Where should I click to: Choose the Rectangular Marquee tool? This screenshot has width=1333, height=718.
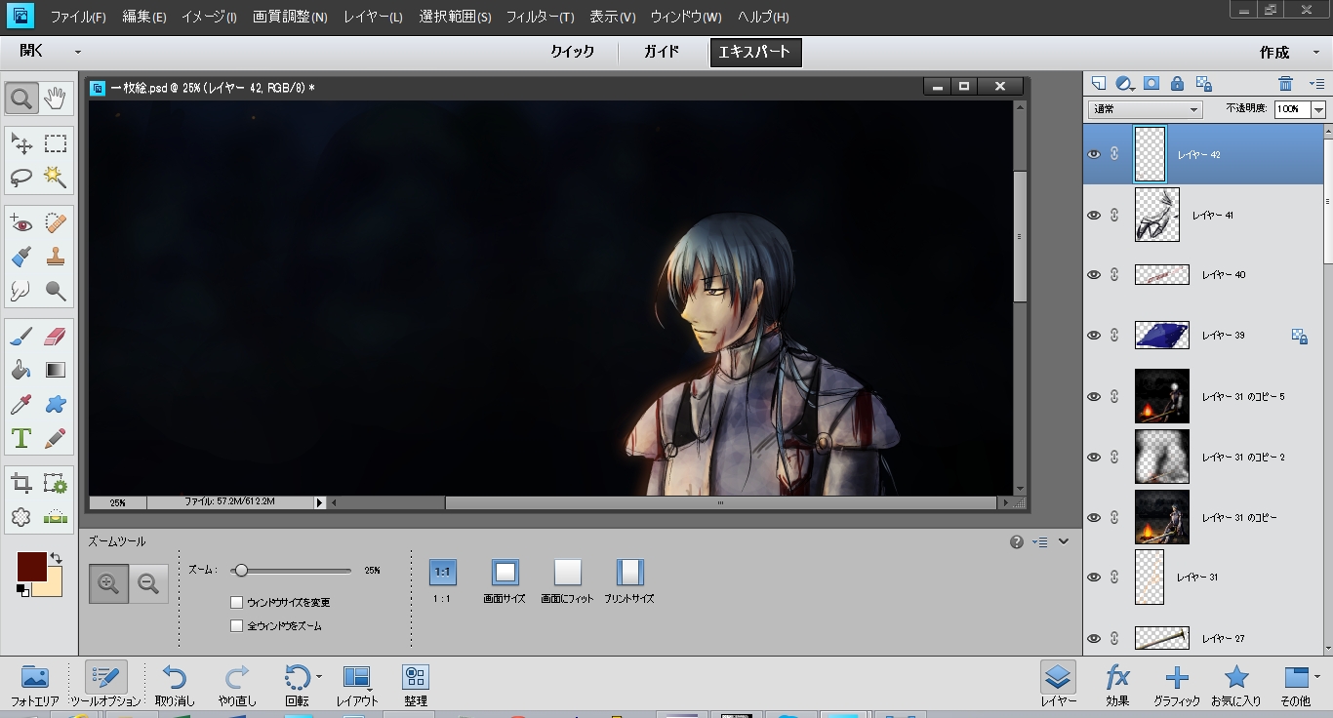click(x=56, y=144)
